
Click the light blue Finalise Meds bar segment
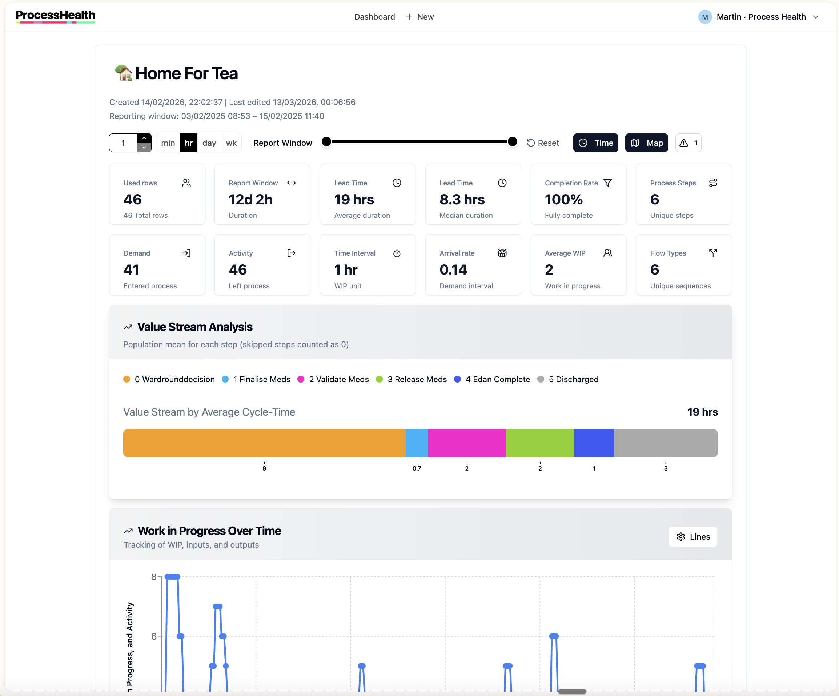pos(417,443)
